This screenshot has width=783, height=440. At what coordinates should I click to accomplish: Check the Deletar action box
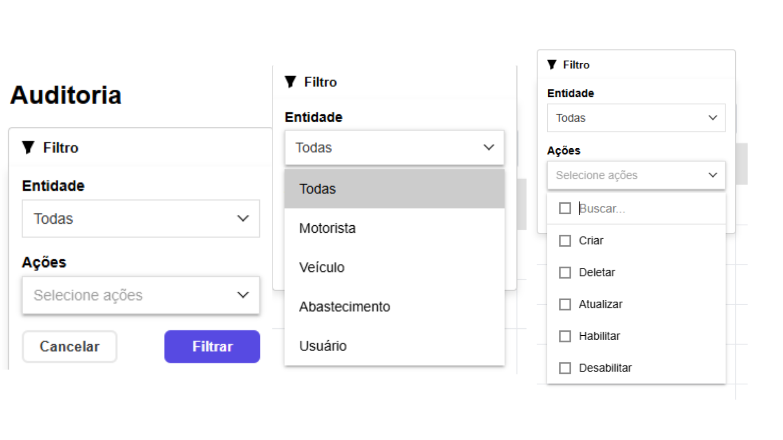(565, 273)
